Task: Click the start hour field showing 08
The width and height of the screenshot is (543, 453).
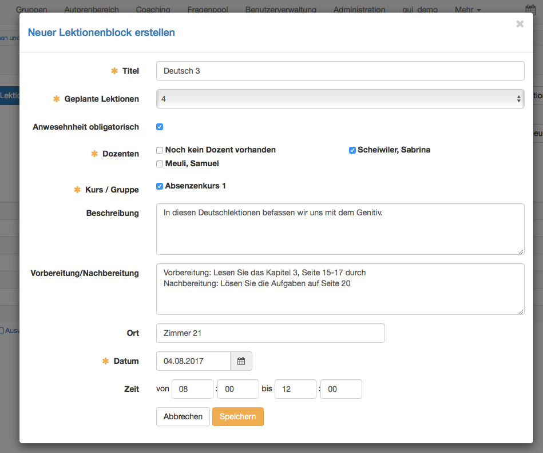Action: tap(192, 389)
